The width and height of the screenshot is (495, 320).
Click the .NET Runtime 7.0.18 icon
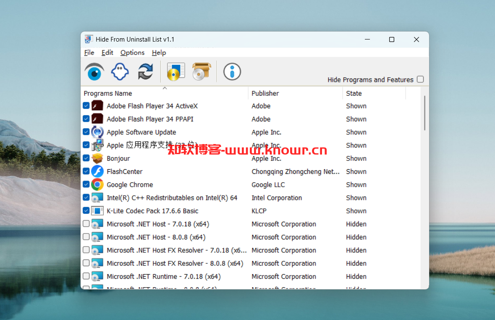[97, 276]
